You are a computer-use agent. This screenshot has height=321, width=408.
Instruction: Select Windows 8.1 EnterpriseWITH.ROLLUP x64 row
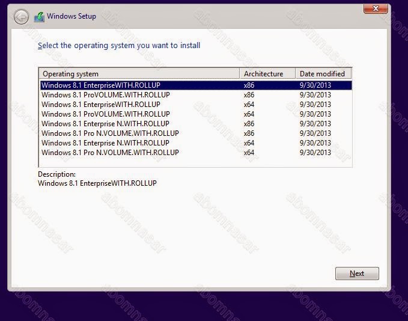[196, 105]
